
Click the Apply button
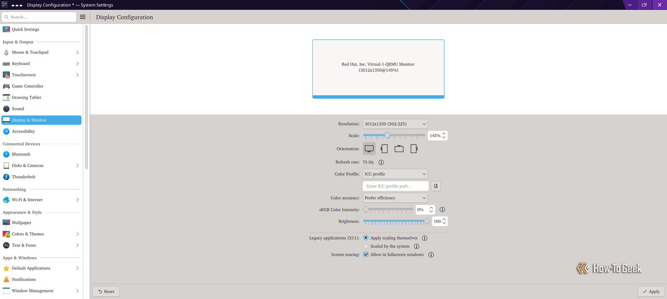tap(651, 291)
